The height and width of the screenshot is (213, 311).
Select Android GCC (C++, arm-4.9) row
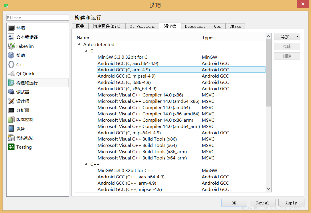(181, 183)
